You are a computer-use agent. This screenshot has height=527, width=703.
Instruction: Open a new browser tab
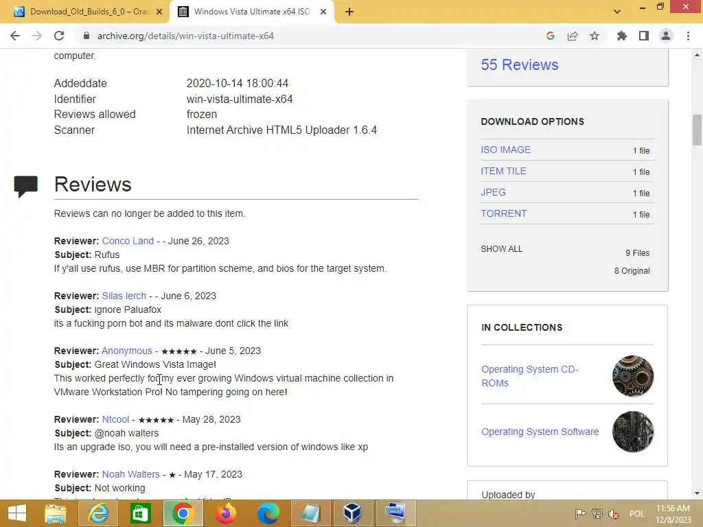pos(349,12)
